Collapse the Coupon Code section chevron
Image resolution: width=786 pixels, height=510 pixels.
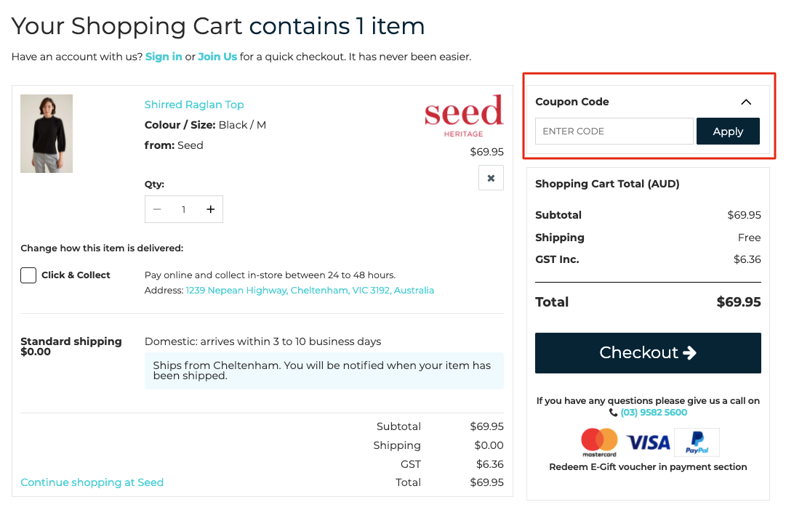click(x=746, y=102)
